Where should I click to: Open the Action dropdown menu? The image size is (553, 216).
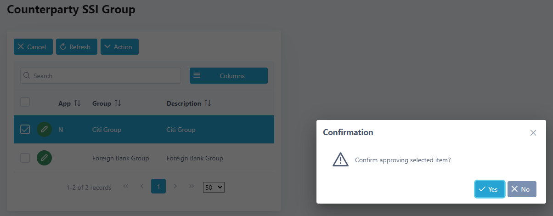point(119,47)
